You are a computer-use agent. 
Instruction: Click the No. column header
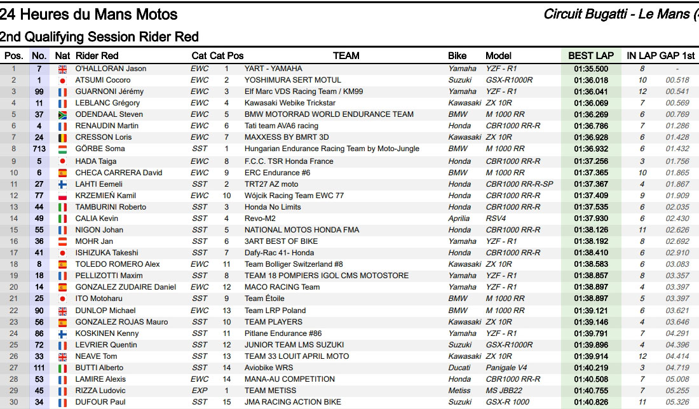pyautogui.click(x=39, y=56)
